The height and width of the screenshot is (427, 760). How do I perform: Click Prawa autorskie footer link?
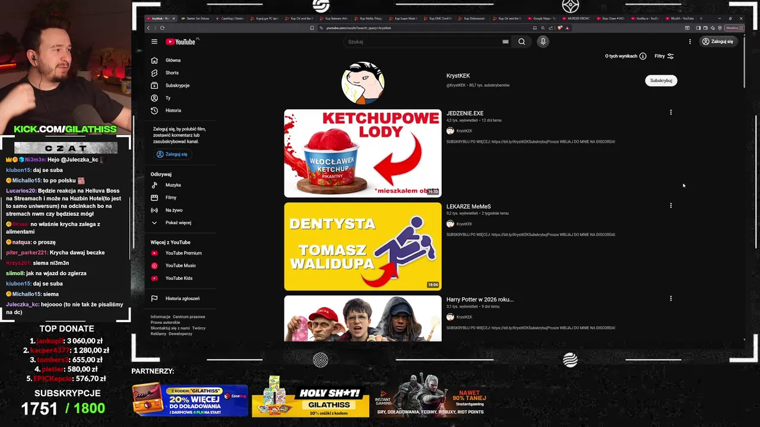coord(165,322)
